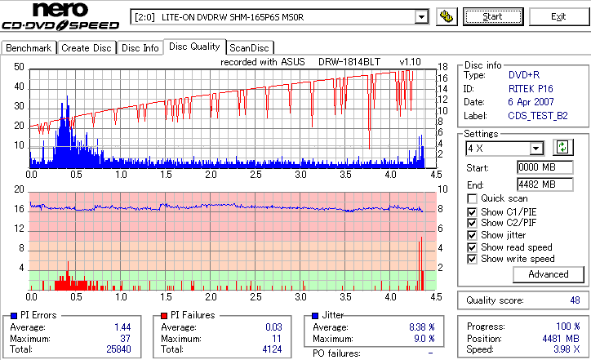Toggle the Quick scan checkbox
This screenshot has height=360, width=591.
[472, 198]
